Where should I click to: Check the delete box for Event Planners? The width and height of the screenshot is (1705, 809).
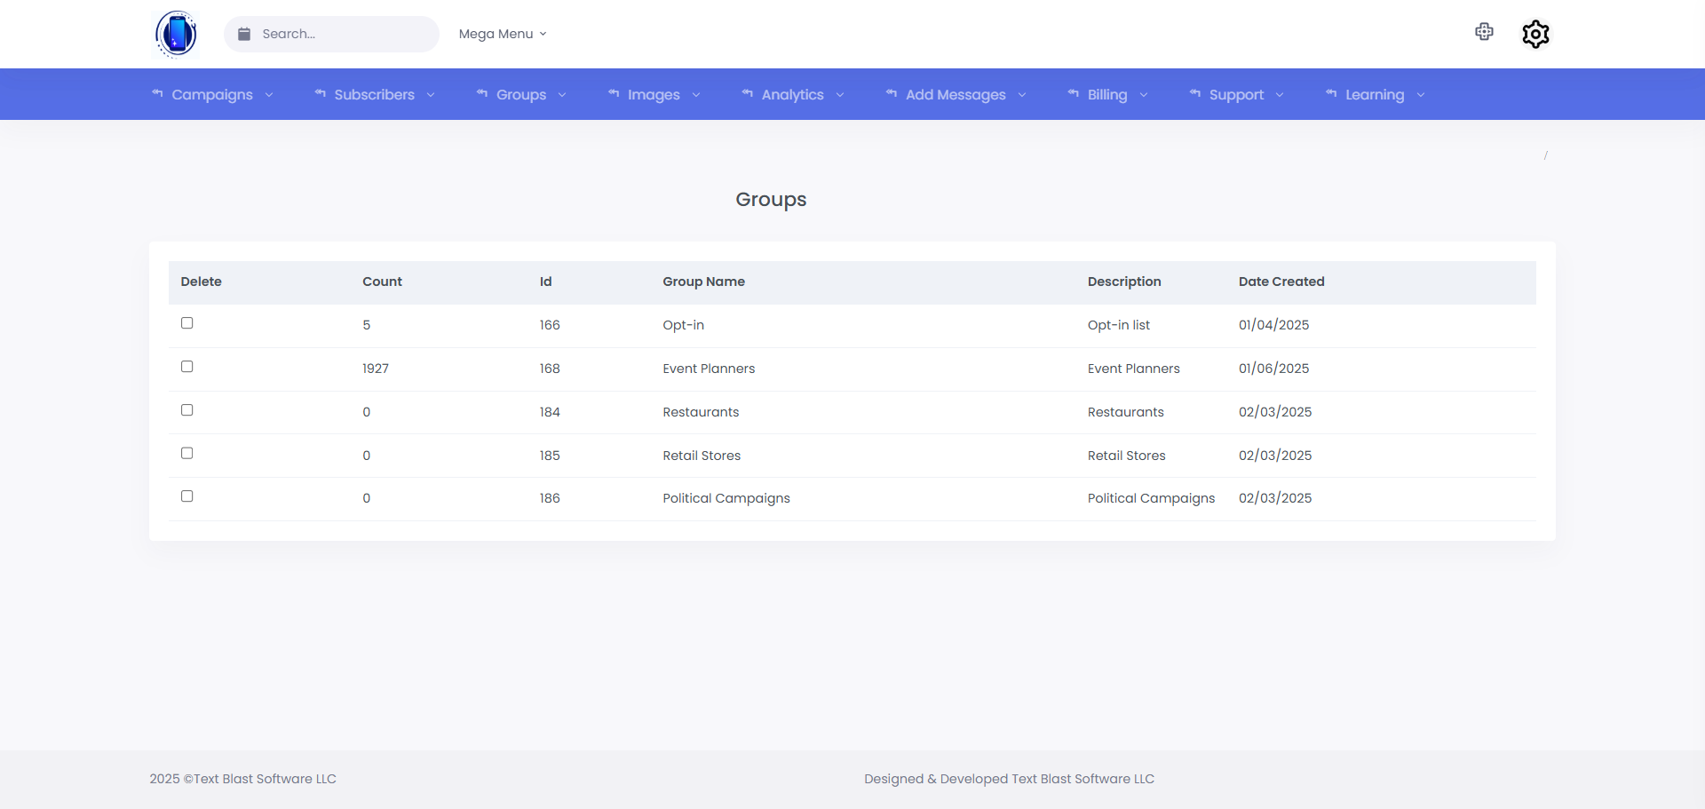(186, 367)
